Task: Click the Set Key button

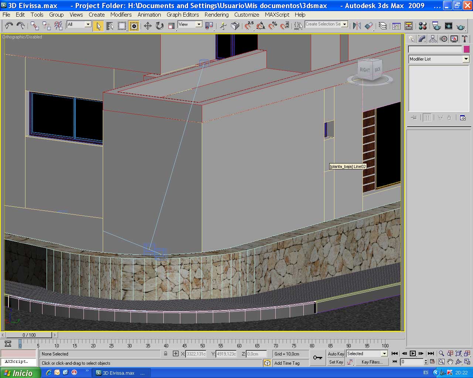Action: (x=336, y=362)
